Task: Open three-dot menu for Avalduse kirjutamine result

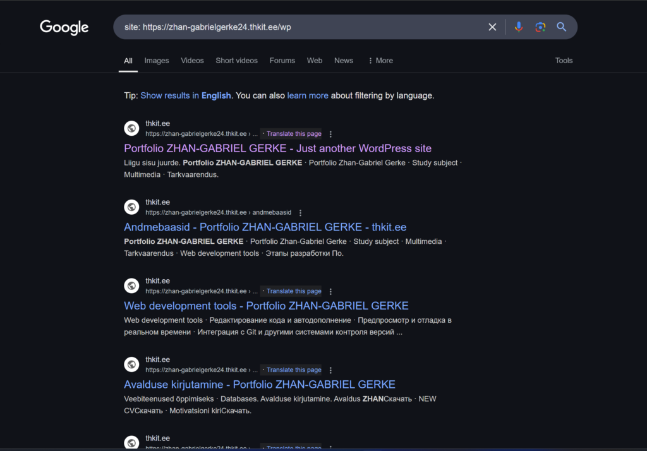Action: click(330, 370)
